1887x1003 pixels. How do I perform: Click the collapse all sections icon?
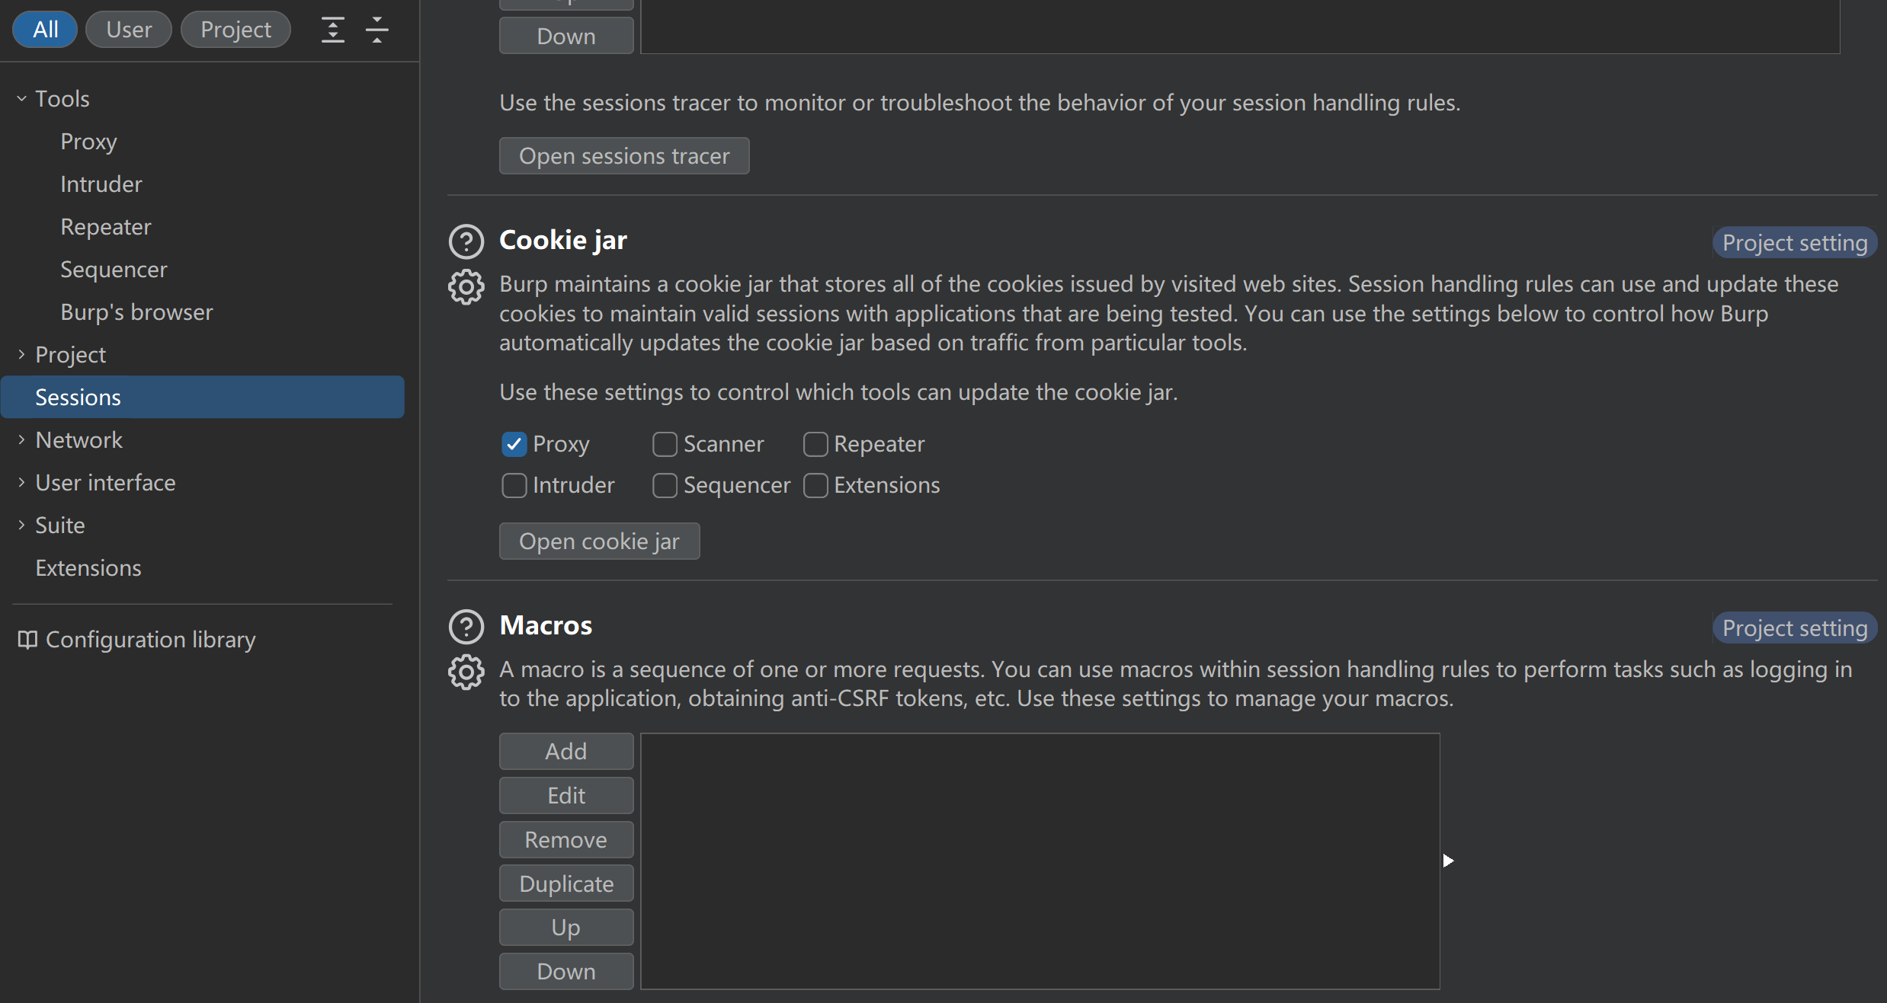coord(376,30)
